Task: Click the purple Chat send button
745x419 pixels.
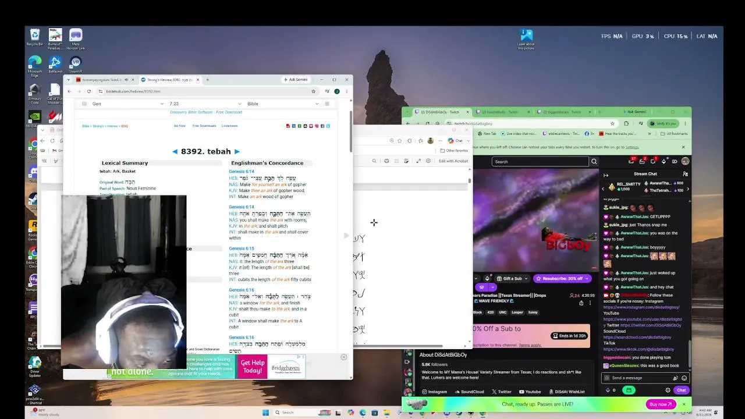Action: pyautogui.click(x=681, y=390)
